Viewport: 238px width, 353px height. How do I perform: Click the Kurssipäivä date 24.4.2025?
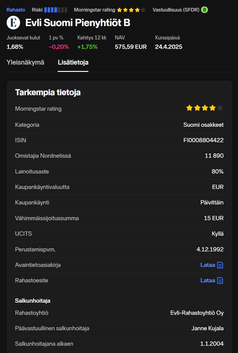pyautogui.click(x=168, y=47)
